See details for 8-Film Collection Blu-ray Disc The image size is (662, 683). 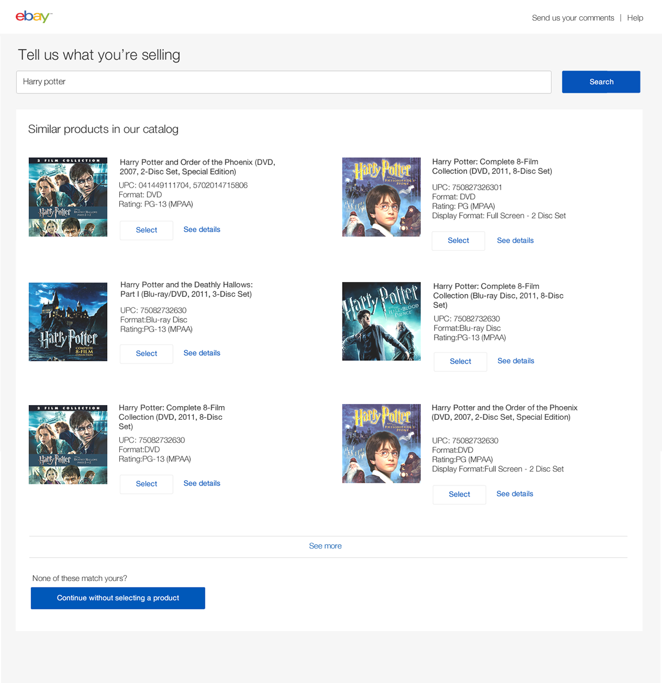pyautogui.click(x=516, y=361)
